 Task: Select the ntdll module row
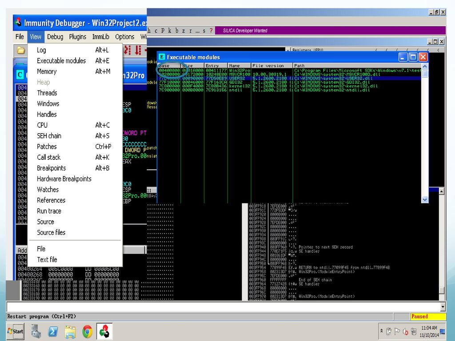(x=289, y=90)
